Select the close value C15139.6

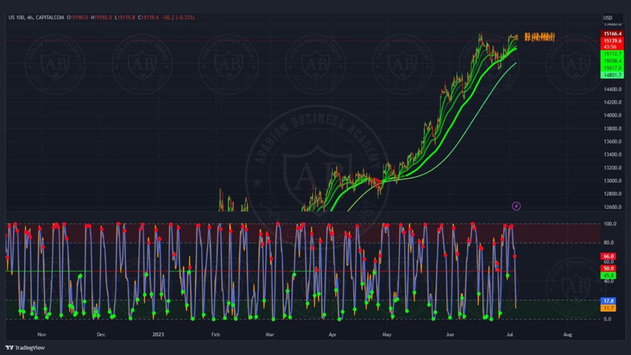point(148,17)
